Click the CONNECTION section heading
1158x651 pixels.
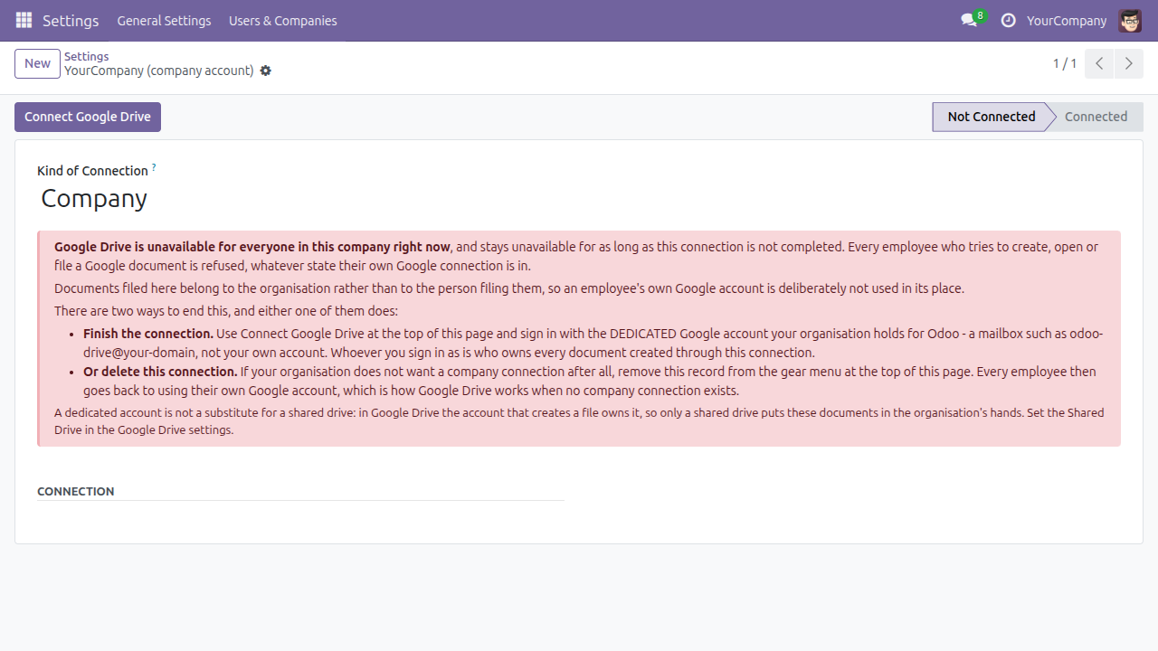point(76,491)
